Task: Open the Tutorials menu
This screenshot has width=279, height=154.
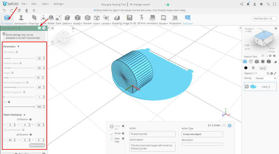Action: tap(187, 20)
